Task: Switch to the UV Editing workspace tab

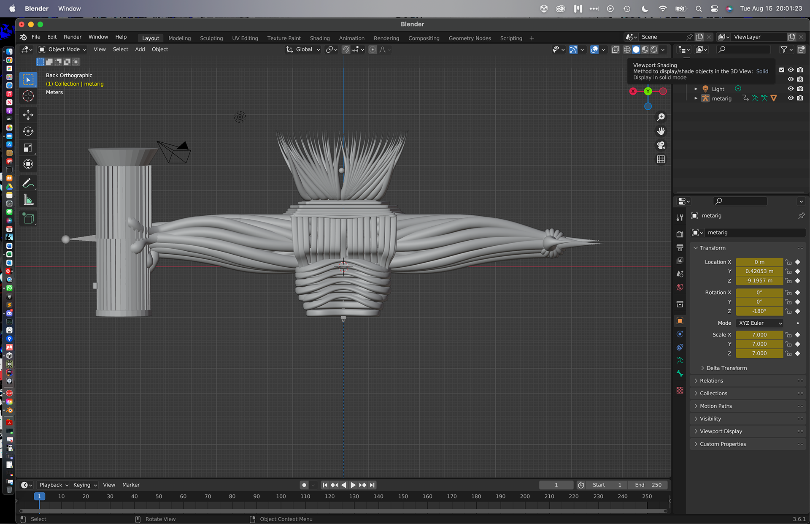Action: pos(245,38)
